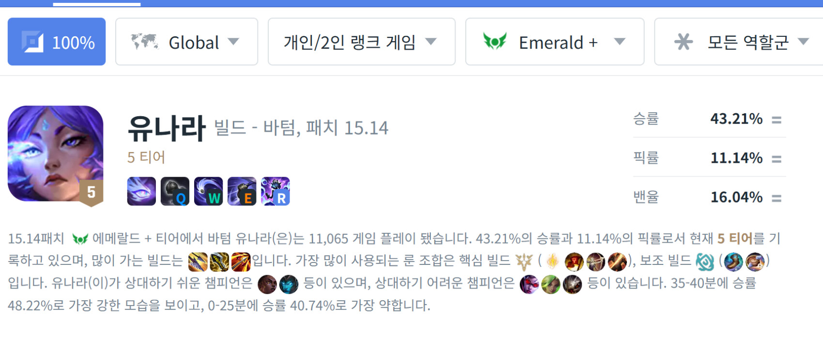Select the Q ability icon
Viewport: 823px width, 339px height.
pos(175,191)
